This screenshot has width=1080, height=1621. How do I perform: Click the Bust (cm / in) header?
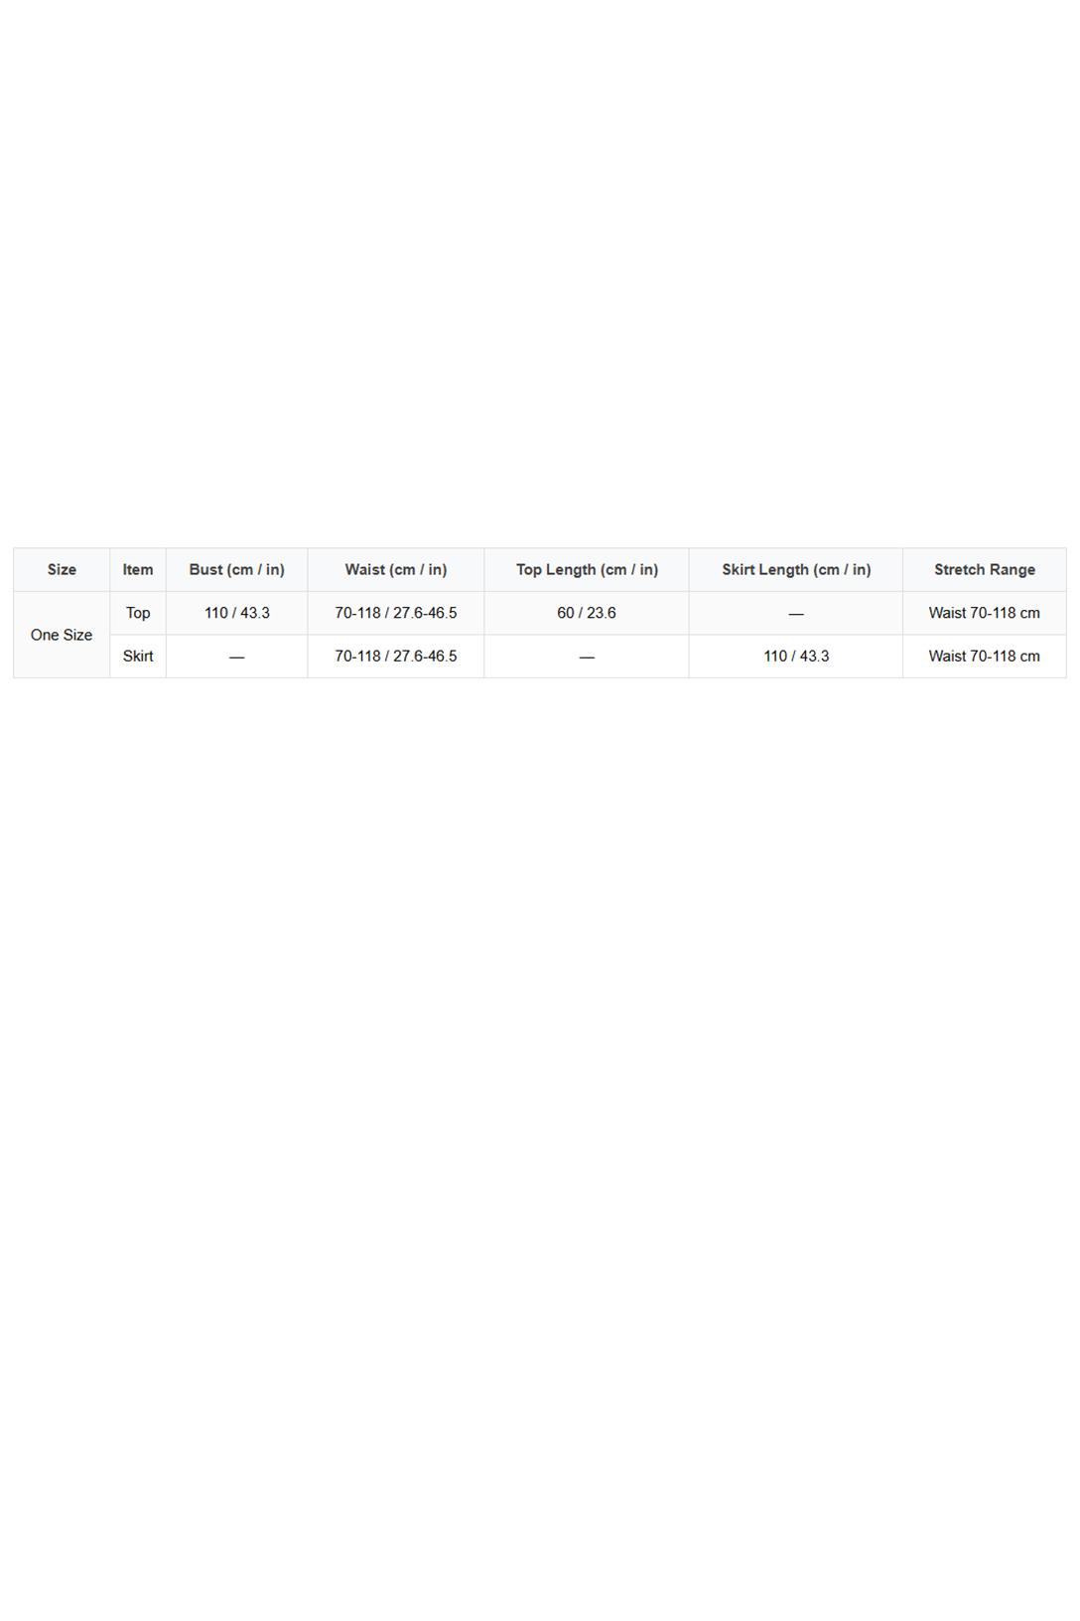coord(237,569)
